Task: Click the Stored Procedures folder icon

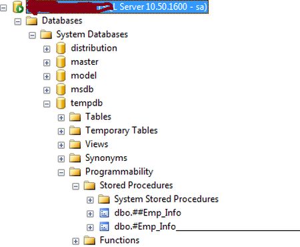Action: coord(89,186)
